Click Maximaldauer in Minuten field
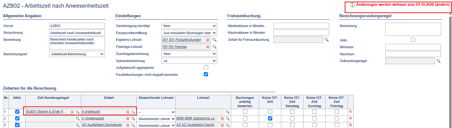Screen dimensions: 452x128 pyautogui.click(x=301, y=33)
